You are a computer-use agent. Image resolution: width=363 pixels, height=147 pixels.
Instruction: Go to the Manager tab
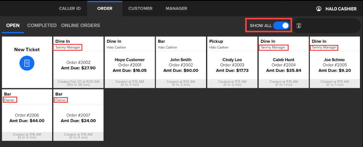click(x=176, y=8)
